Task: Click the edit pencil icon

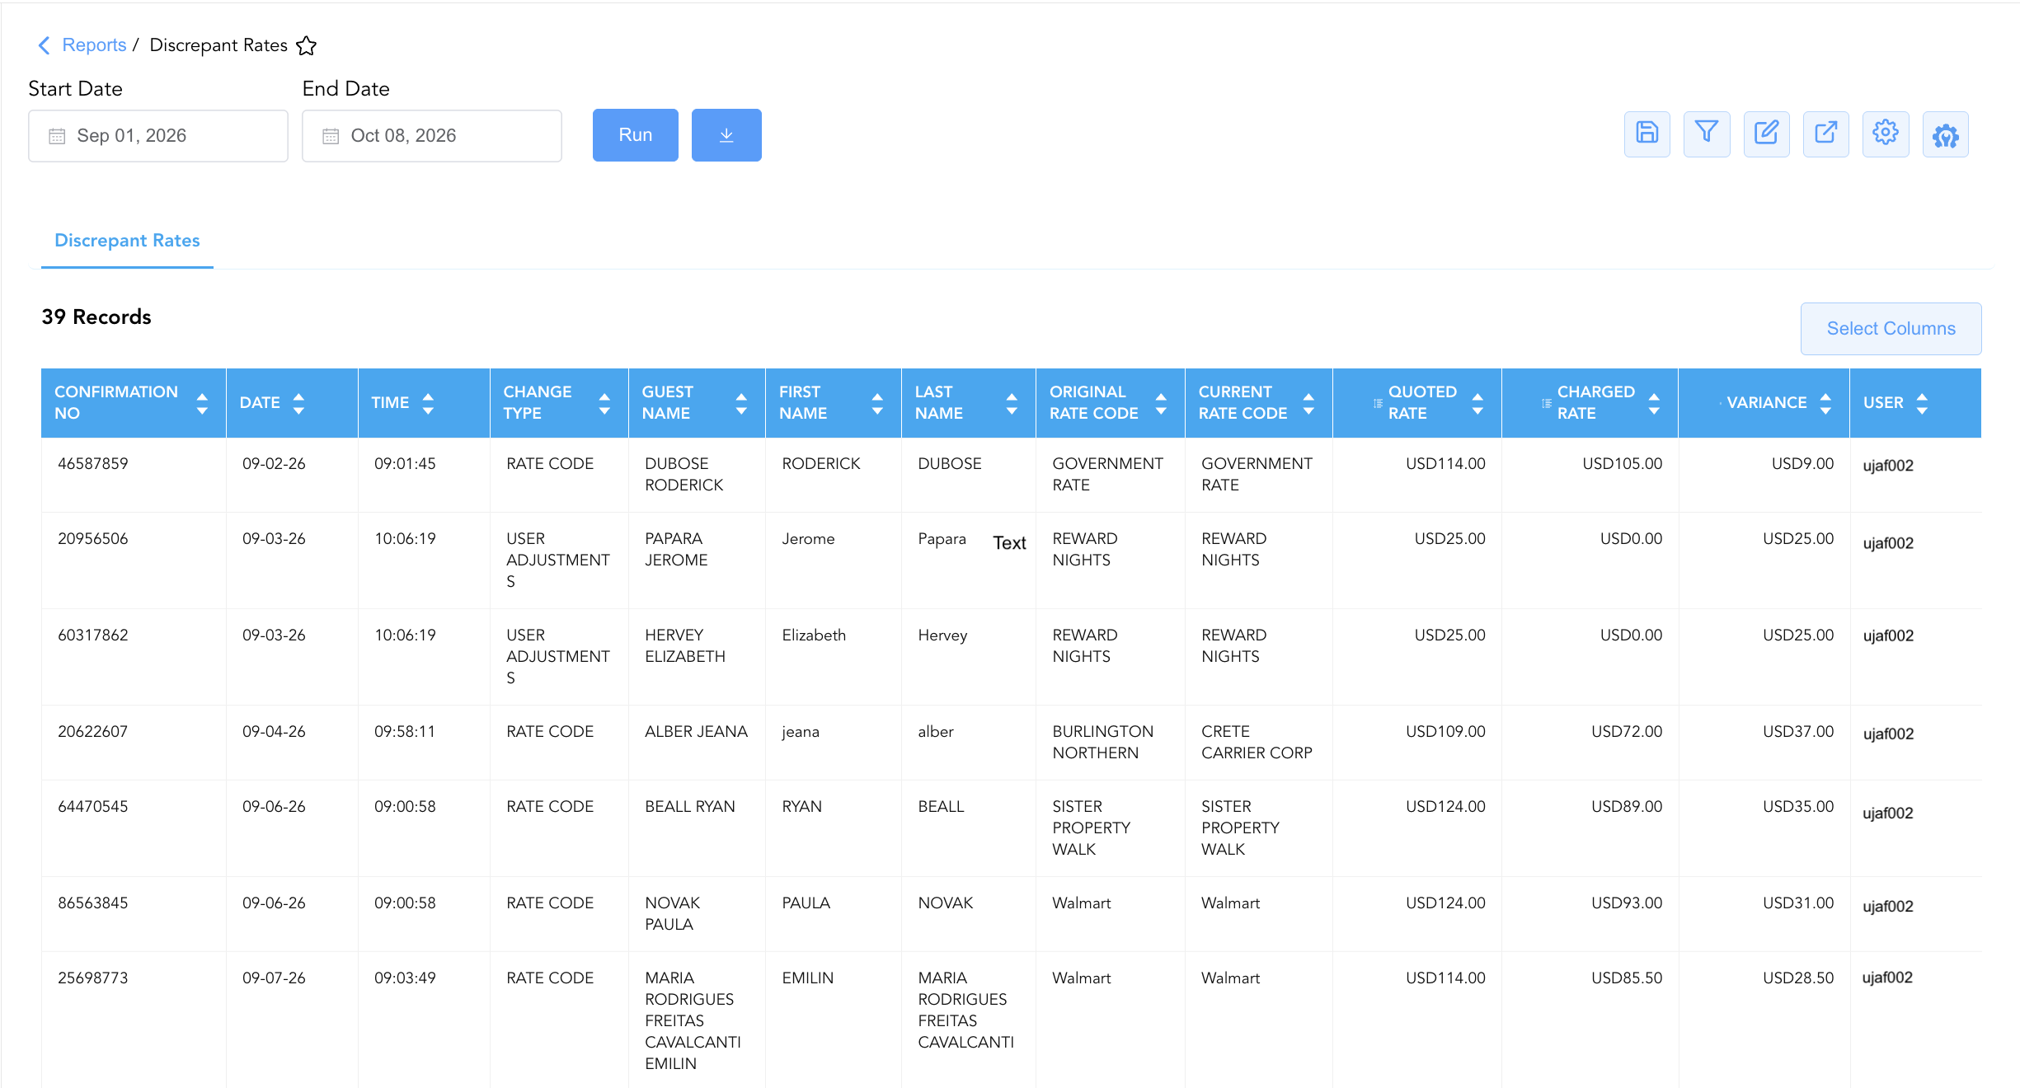Action: (x=1766, y=134)
